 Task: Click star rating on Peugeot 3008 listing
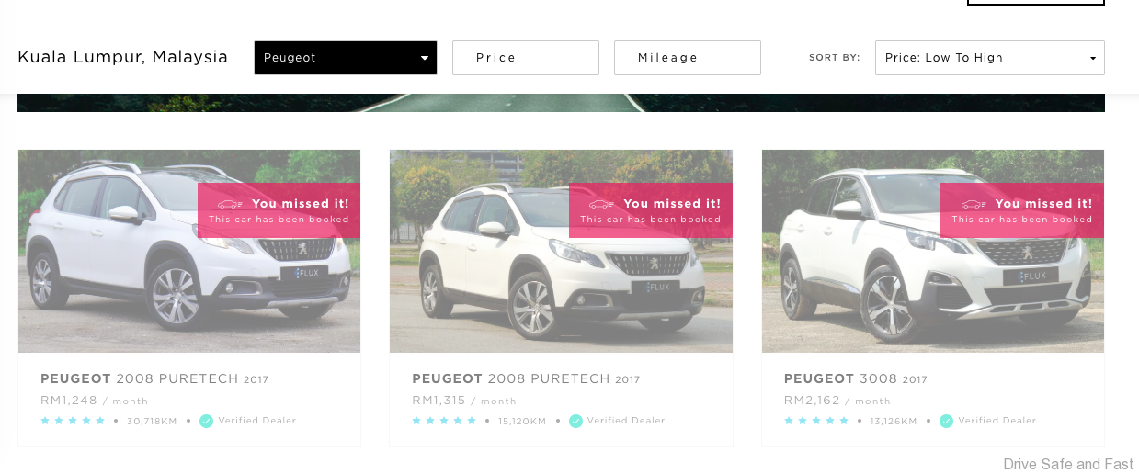point(816,421)
